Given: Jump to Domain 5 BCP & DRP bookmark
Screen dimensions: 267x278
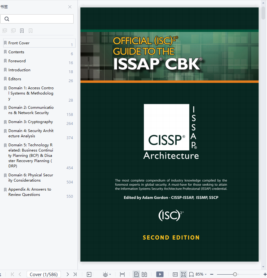Looking at the screenshot, I should (x=39, y=156).
